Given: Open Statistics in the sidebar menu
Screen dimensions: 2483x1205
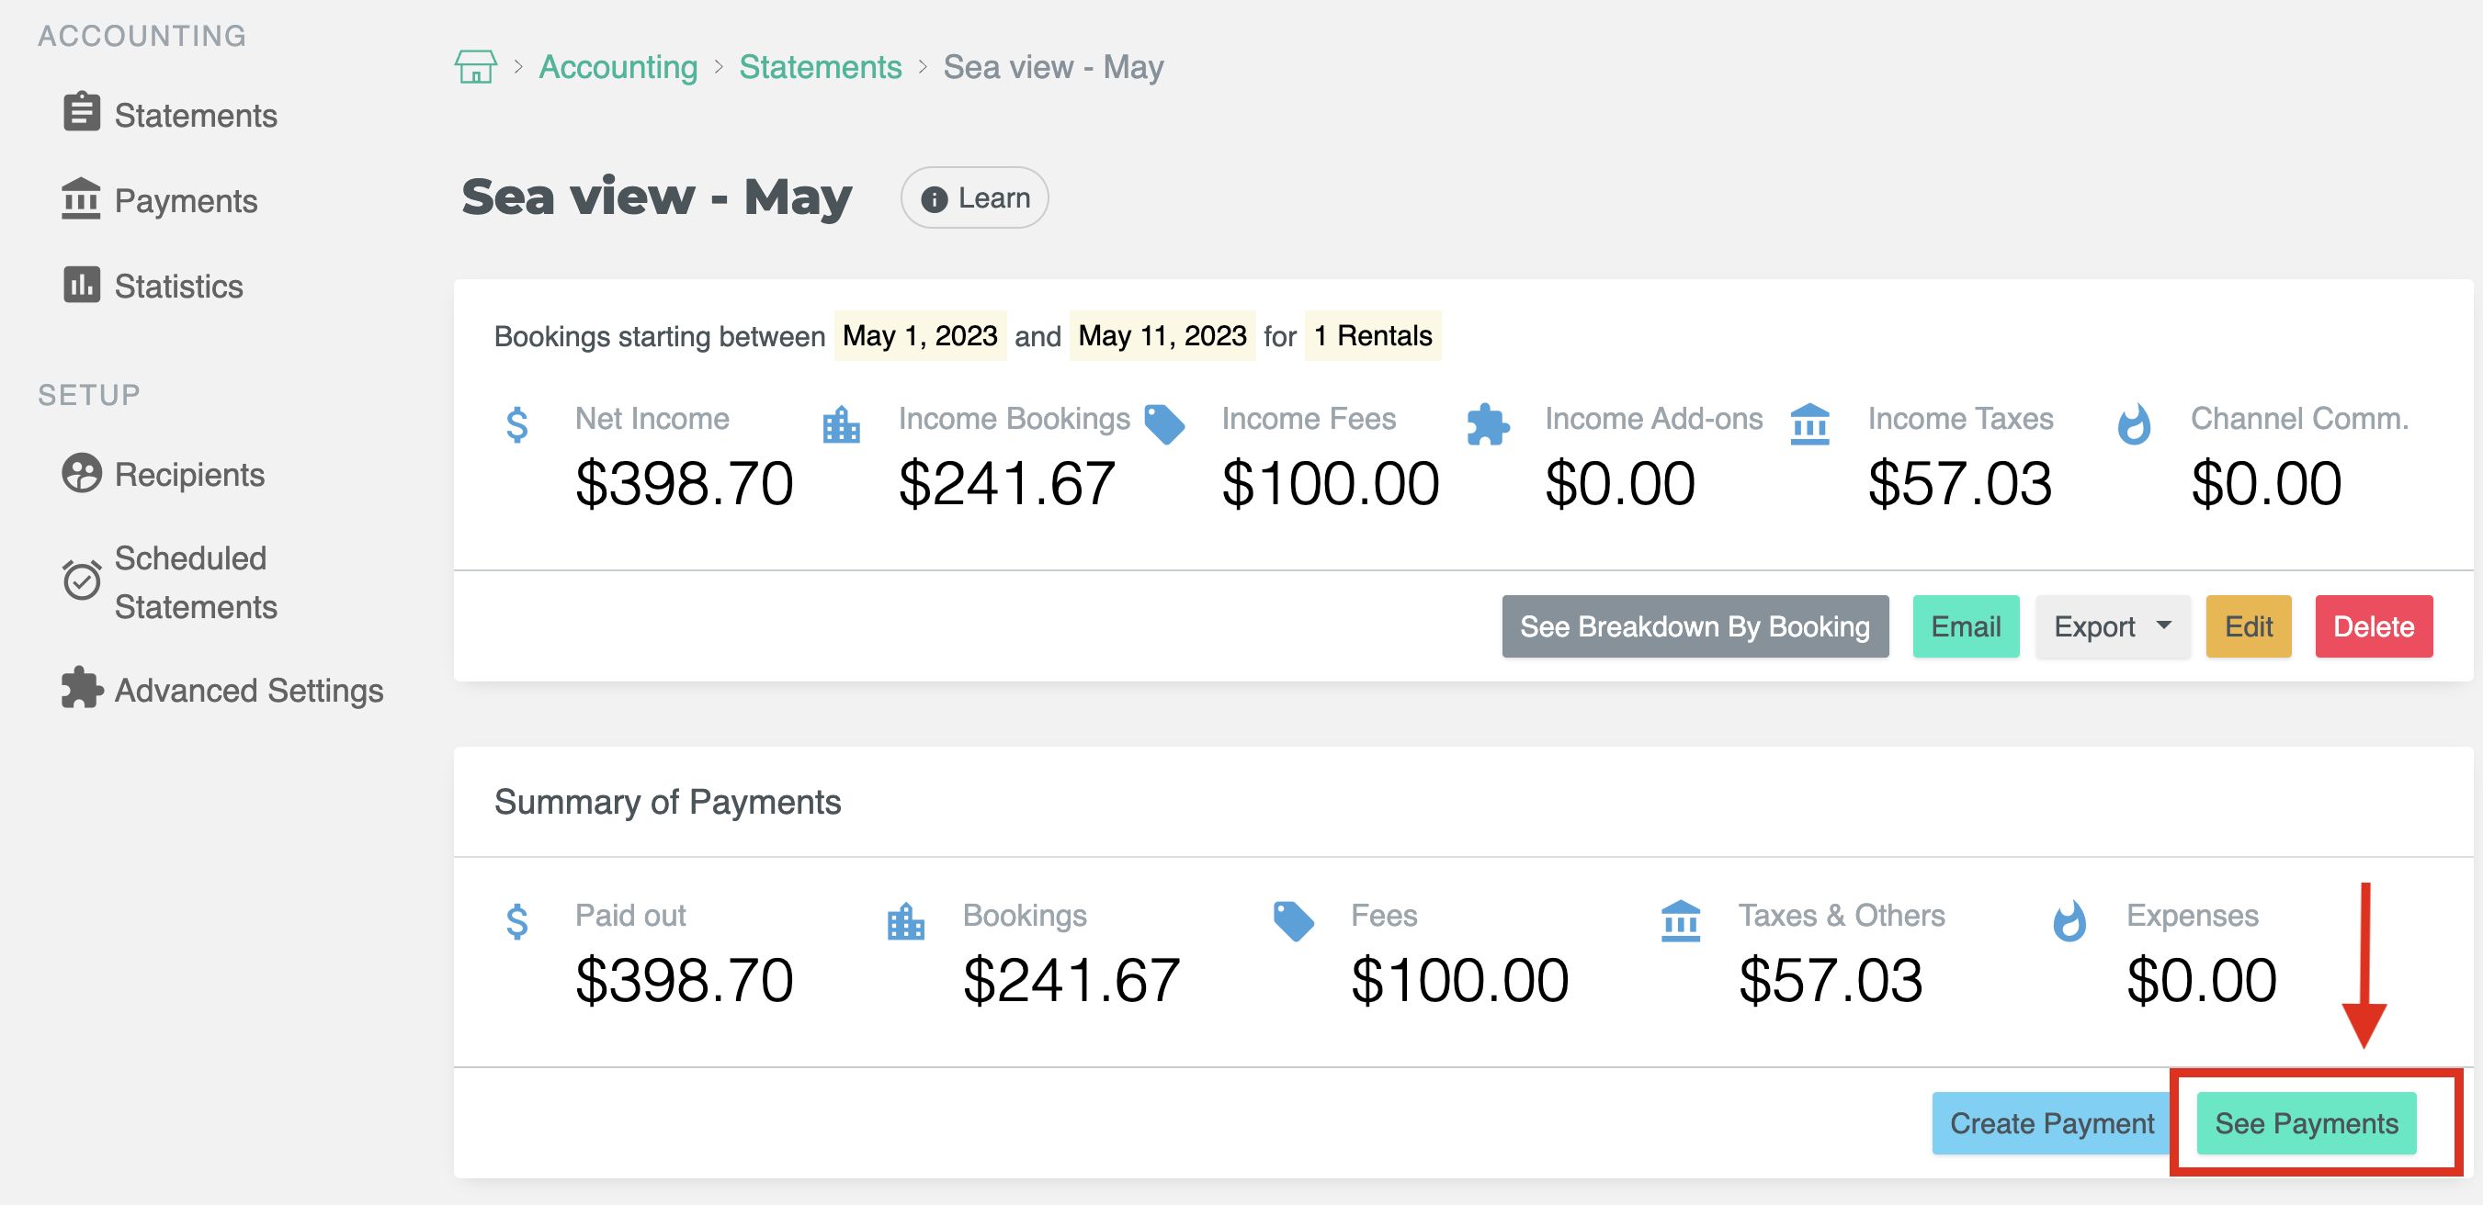Looking at the screenshot, I should tap(178, 286).
